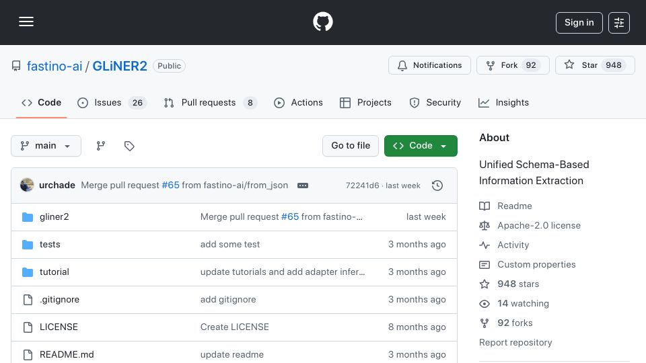The height and width of the screenshot is (363, 646).
Task: Click LICENSE row's '8 months ago' timestamp
Action: tap(417, 327)
